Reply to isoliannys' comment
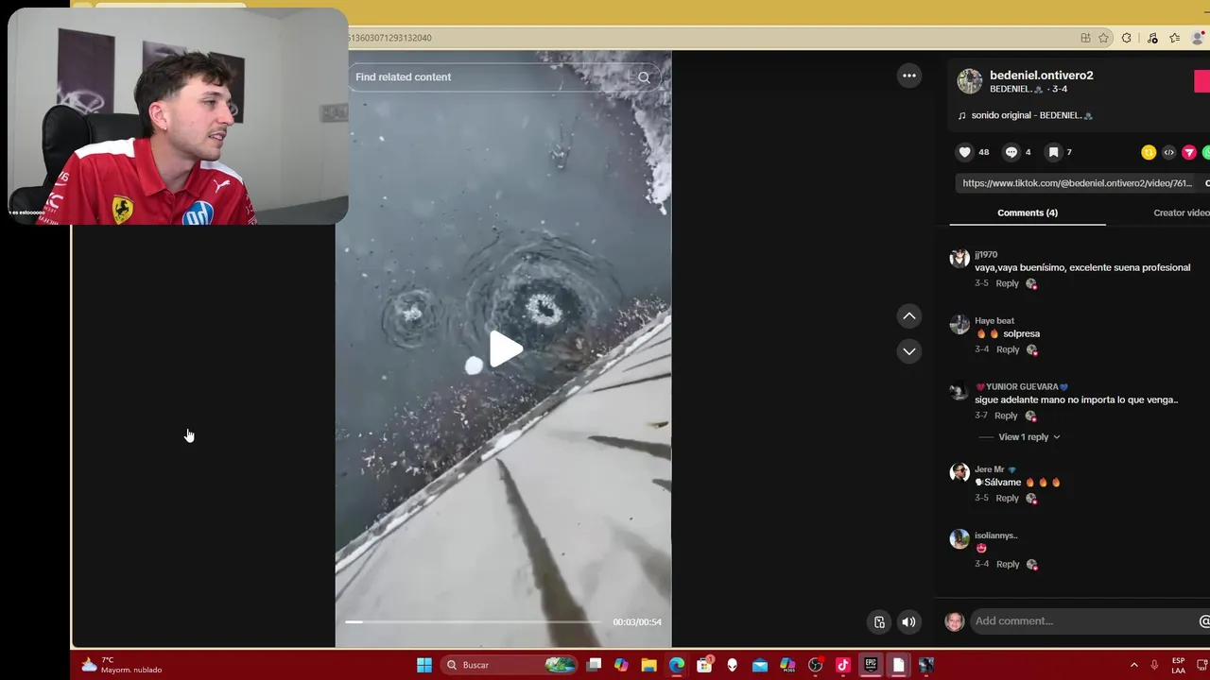The image size is (1210, 680). click(1008, 564)
